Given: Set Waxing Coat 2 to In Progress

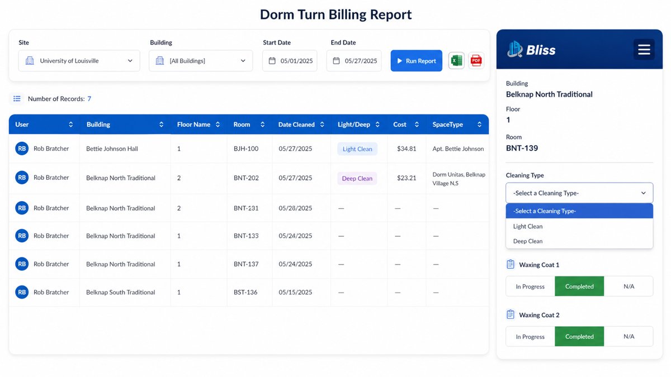Looking at the screenshot, I should coord(530,337).
